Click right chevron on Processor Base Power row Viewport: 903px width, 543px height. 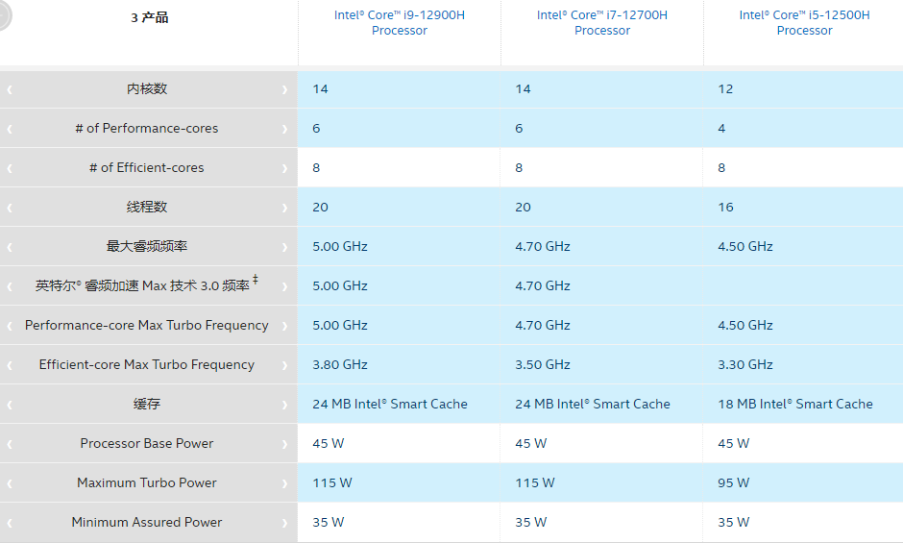pos(284,444)
